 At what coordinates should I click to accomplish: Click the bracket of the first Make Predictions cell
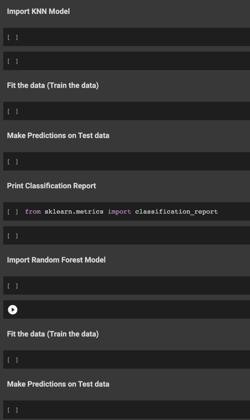pyautogui.click(x=12, y=161)
